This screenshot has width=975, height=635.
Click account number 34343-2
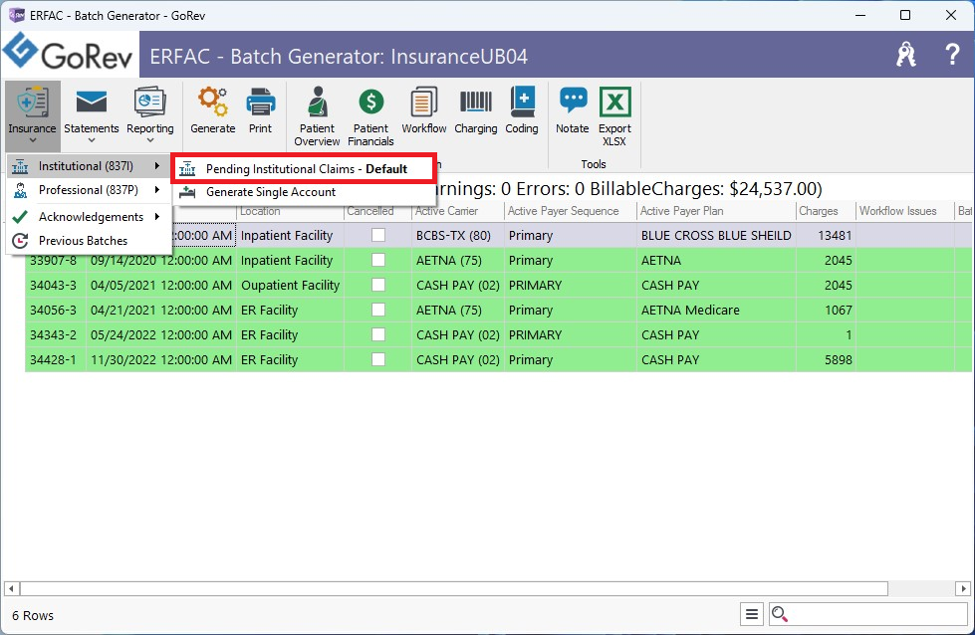click(54, 334)
